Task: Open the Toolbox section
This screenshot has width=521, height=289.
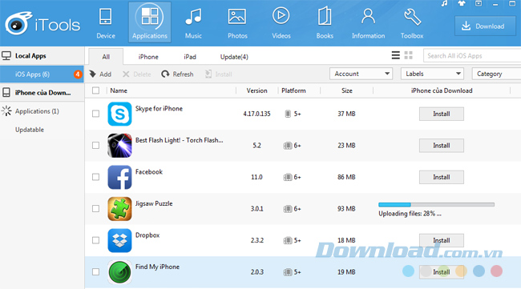Action: pyautogui.click(x=412, y=23)
